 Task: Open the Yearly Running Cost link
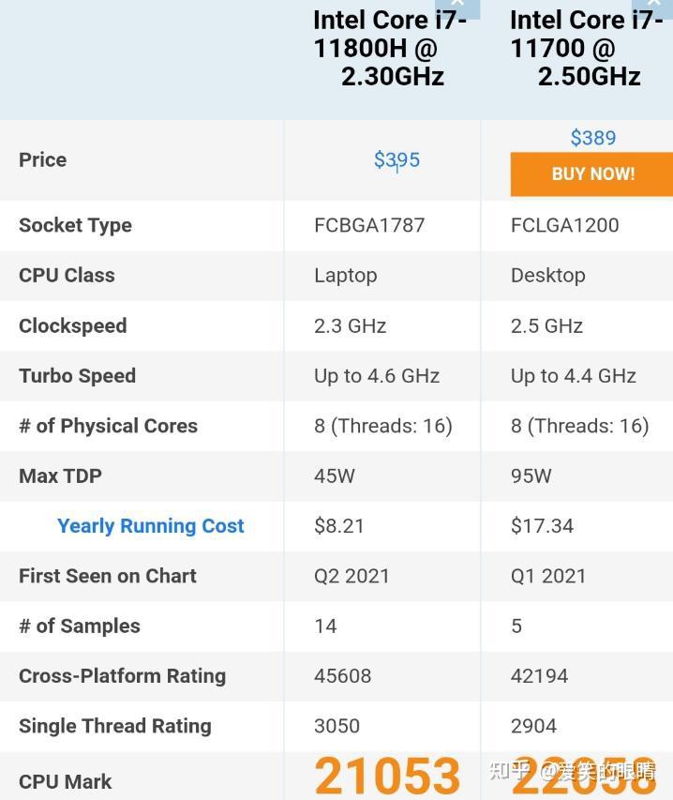150,526
